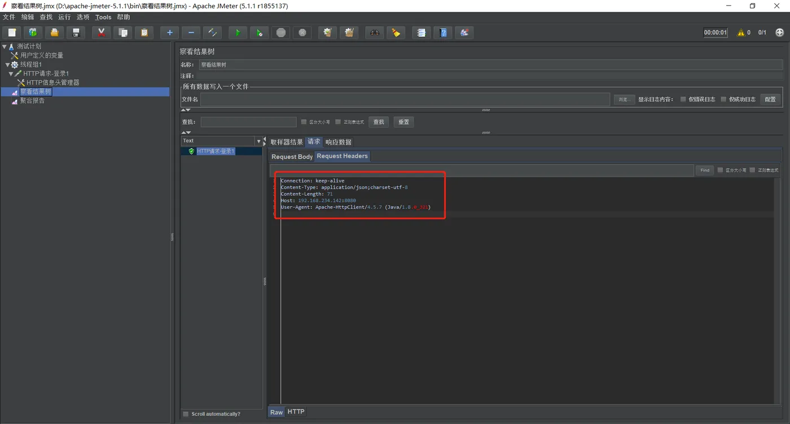
Task: Paste element using clipboard icon
Action: [144, 33]
